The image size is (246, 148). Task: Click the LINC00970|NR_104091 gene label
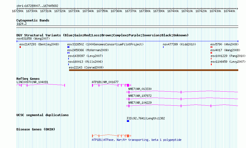pos(32,82)
